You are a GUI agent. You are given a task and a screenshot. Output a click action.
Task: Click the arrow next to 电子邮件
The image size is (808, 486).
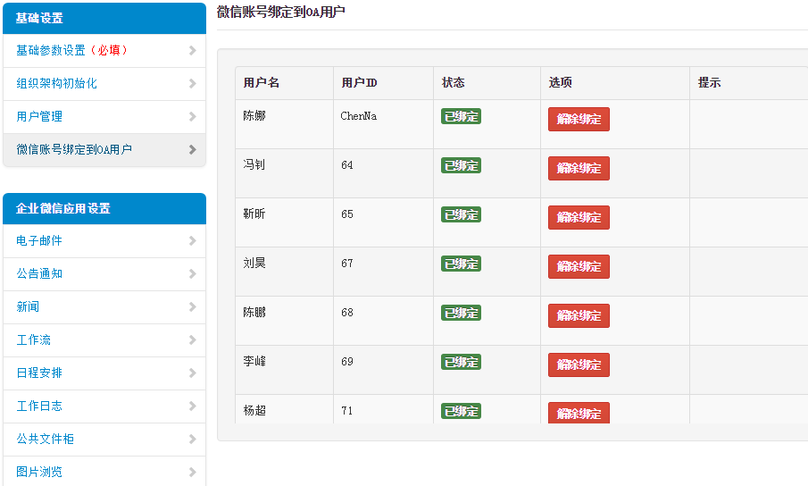(193, 241)
